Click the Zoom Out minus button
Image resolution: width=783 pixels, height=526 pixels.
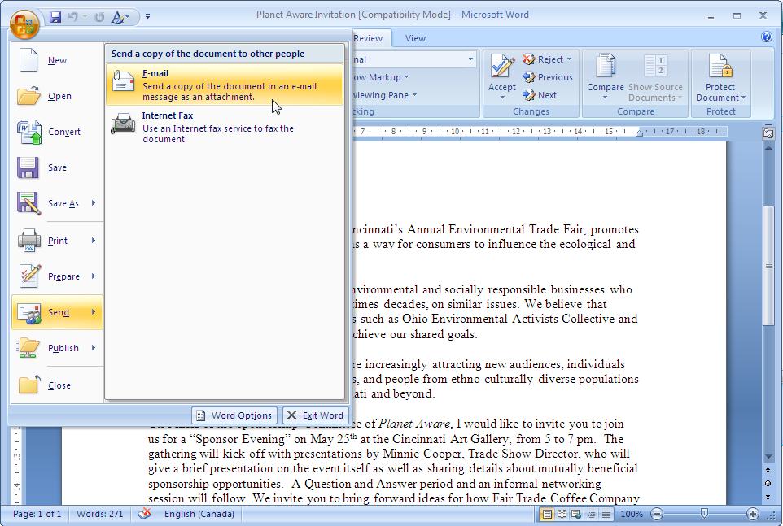pyautogui.click(x=657, y=514)
